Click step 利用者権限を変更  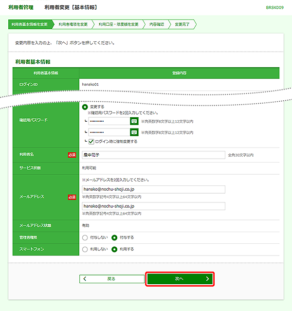(73, 24)
